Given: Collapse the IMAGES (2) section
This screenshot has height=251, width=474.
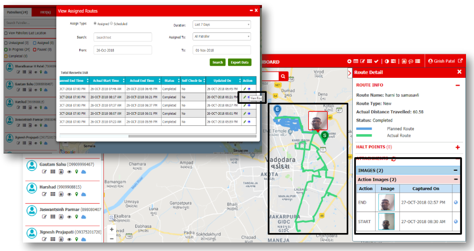Looking at the screenshot, I should (456, 170).
